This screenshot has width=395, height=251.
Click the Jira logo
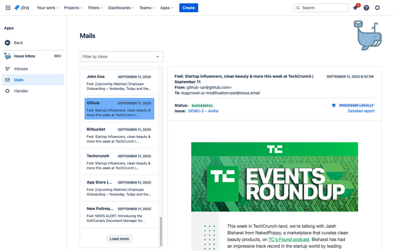(x=21, y=8)
